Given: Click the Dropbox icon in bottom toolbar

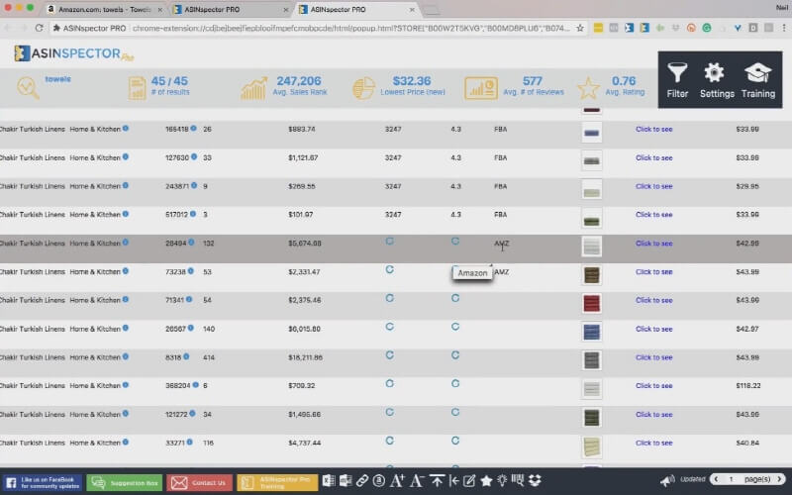Looking at the screenshot, I should (535, 480).
